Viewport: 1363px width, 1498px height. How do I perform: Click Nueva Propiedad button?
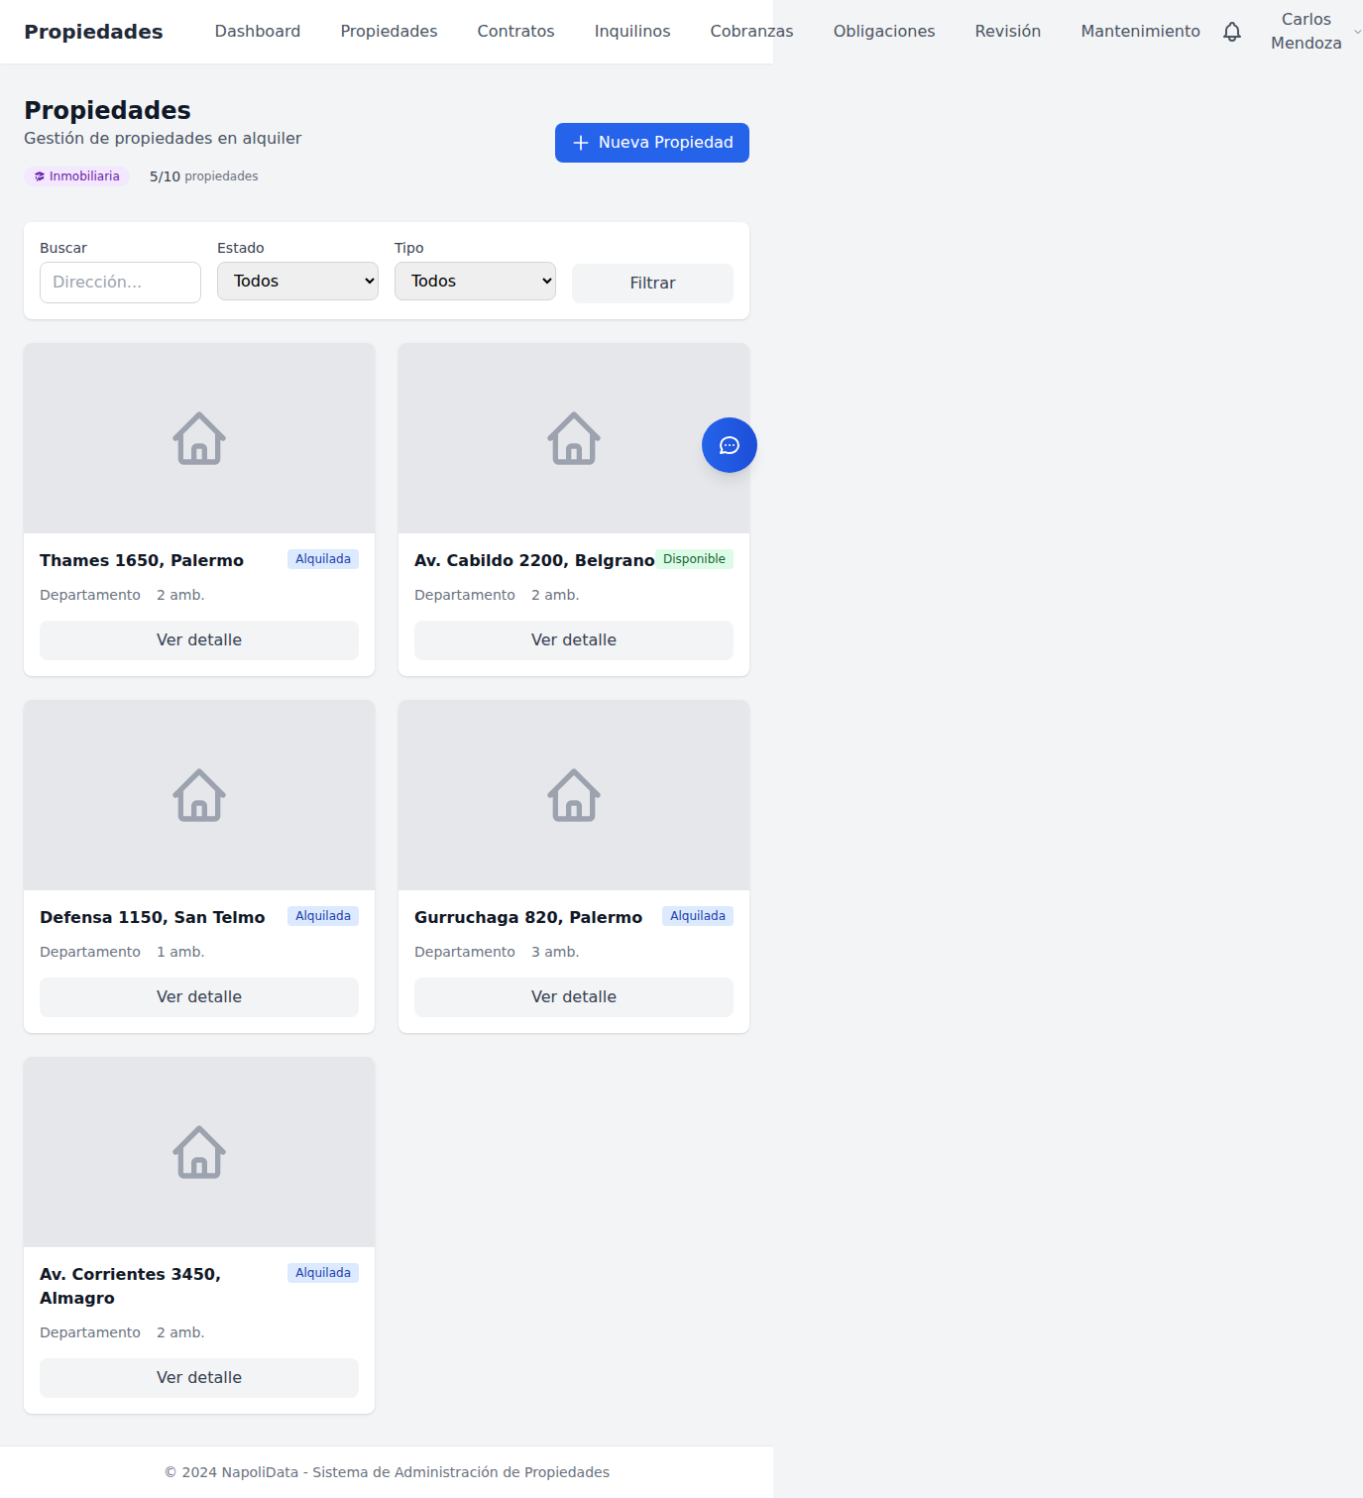coord(651,143)
